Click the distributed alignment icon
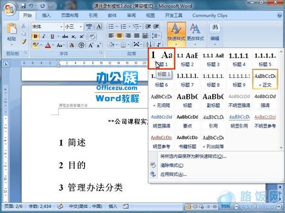 point(145,36)
